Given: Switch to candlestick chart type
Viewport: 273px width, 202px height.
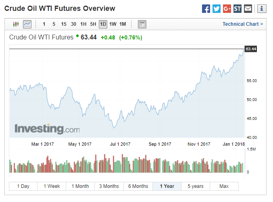Looking at the screenshot, I should pyautogui.click(x=16, y=24).
